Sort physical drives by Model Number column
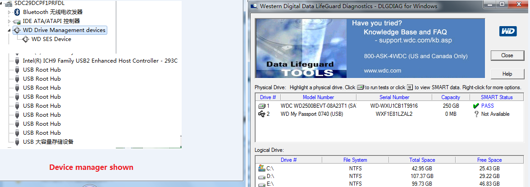 click(x=318, y=97)
